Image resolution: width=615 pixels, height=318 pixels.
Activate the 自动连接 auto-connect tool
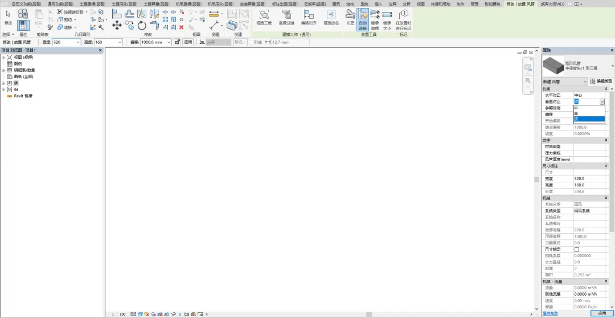[x=362, y=19]
